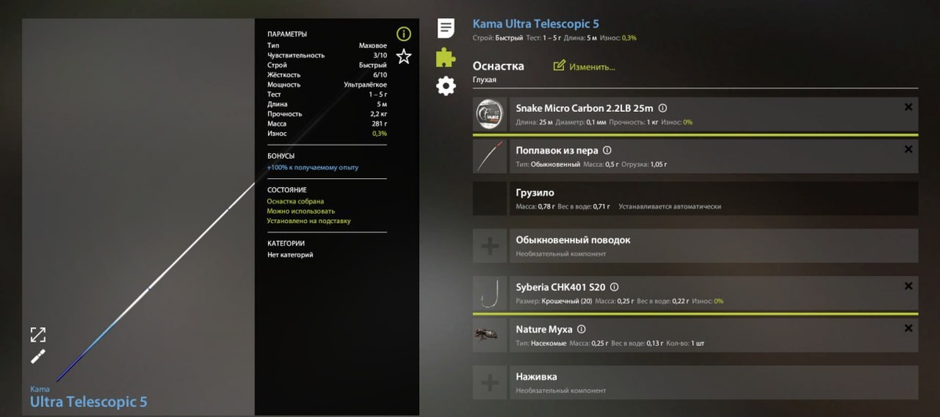Screen dimensions: 940x417
Task: Select the feather float thumbnail
Action: point(490,156)
